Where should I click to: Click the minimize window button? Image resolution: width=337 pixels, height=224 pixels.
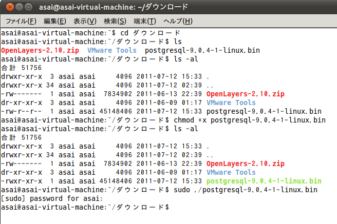[x=19, y=7]
